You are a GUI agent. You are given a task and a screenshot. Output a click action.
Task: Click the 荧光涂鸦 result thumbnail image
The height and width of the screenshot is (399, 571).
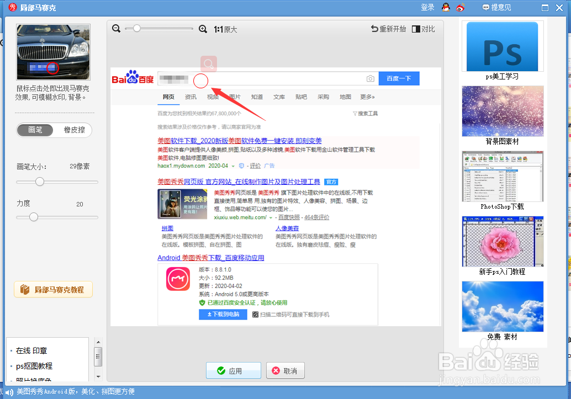pyautogui.click(x=182, y=204)
